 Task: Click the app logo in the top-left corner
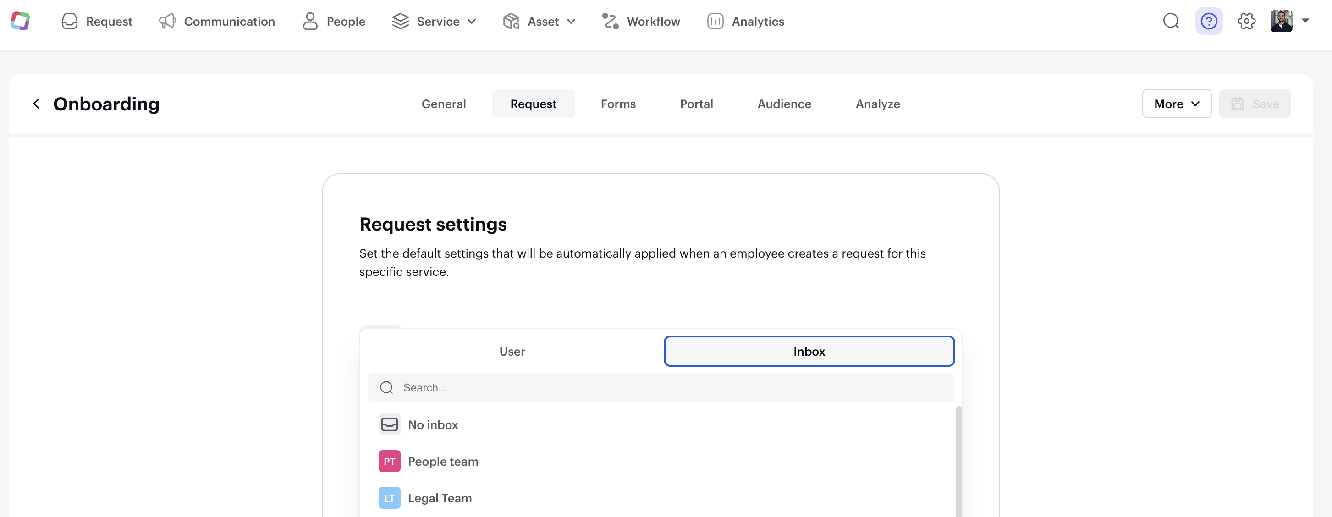click(20, 21)
